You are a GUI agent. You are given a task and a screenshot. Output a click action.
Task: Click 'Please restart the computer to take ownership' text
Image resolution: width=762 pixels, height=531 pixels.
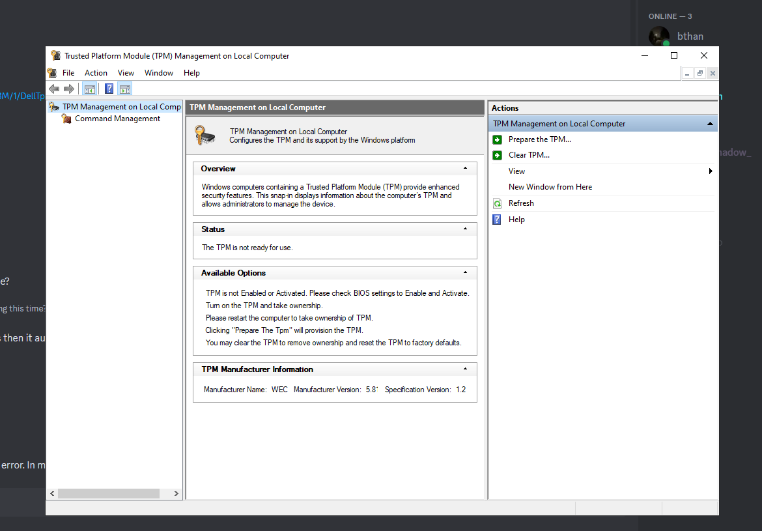click(289, 318)
